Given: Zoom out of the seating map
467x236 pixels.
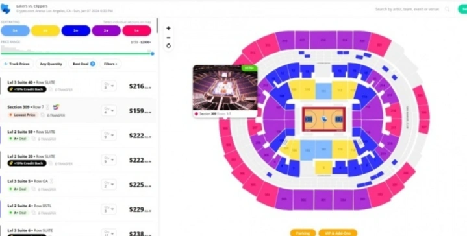Looking at the screenshot, I should click(x=168, y=38).
